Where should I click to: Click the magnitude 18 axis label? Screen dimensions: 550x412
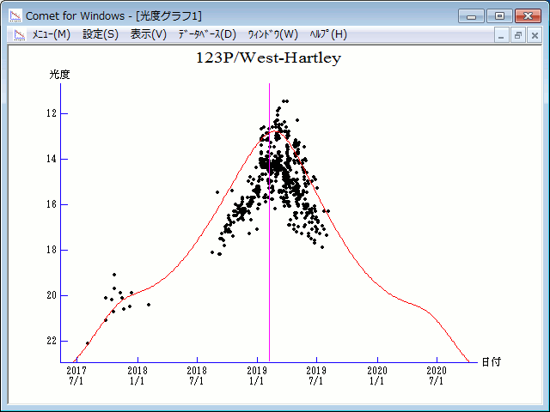[52, 250]
